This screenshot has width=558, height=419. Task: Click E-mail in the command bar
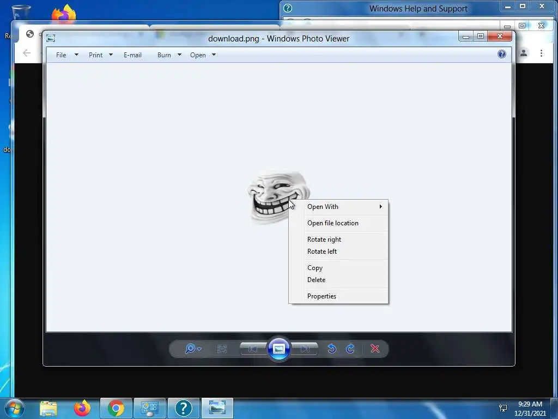(132, 55)
